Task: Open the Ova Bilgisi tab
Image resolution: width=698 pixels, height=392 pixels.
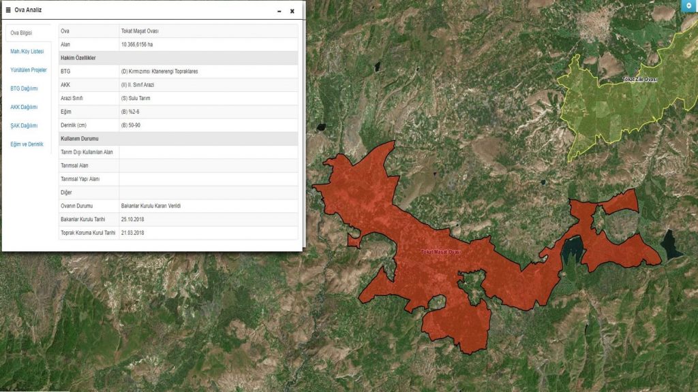Action: click(21, 33)
